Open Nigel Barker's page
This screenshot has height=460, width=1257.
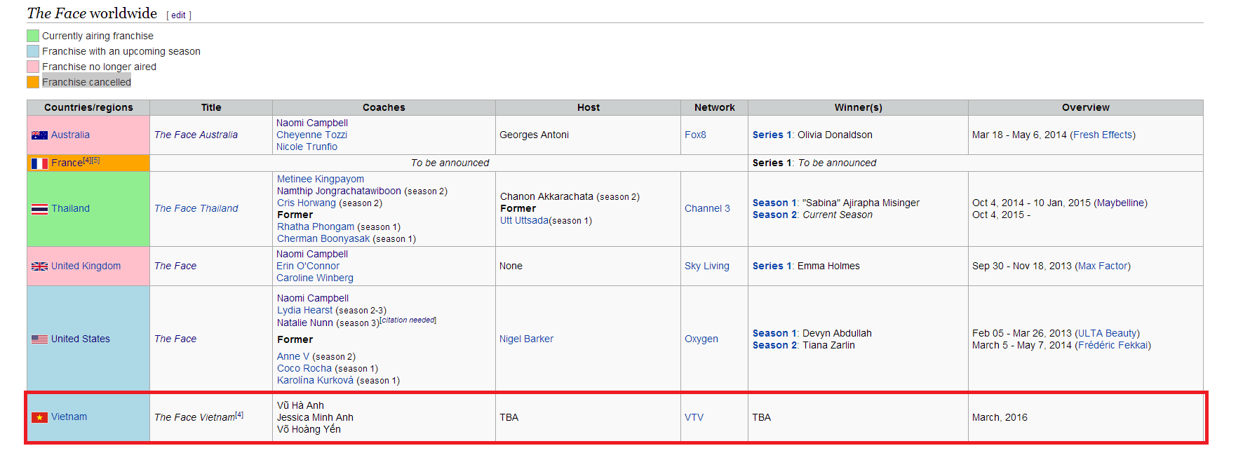coord(526,339)
